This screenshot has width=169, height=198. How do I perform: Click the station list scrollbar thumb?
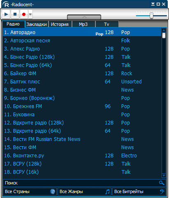[164, 35]
